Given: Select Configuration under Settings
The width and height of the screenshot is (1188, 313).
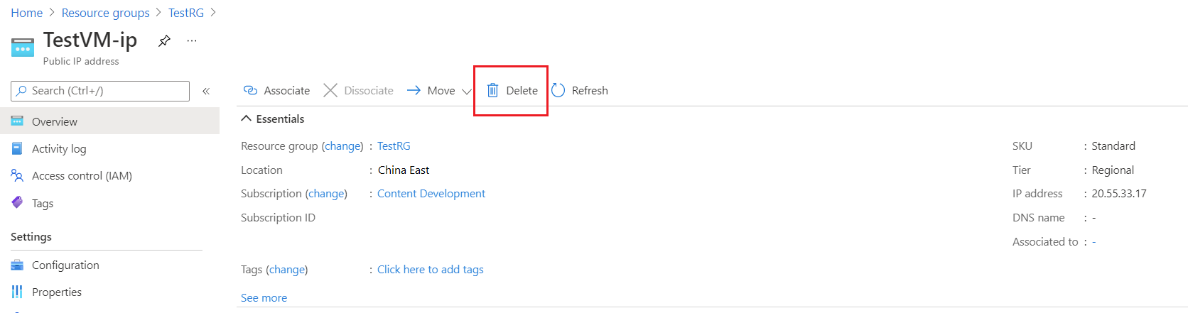Looking at the screenshot, I should [65, 265].
